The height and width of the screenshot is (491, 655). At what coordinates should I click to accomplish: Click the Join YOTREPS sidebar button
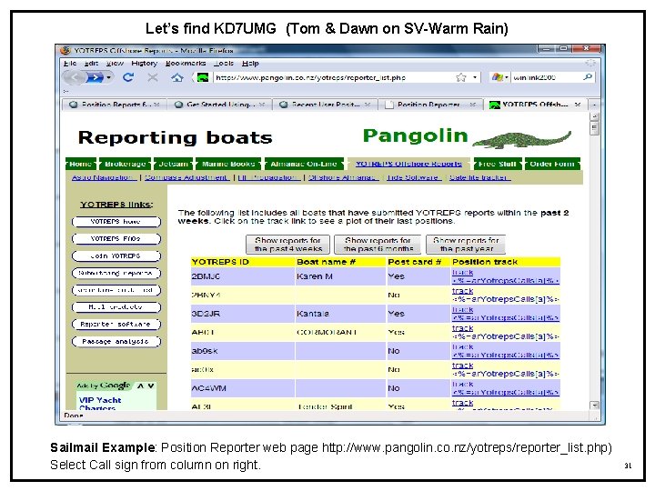tap(116, 256)
